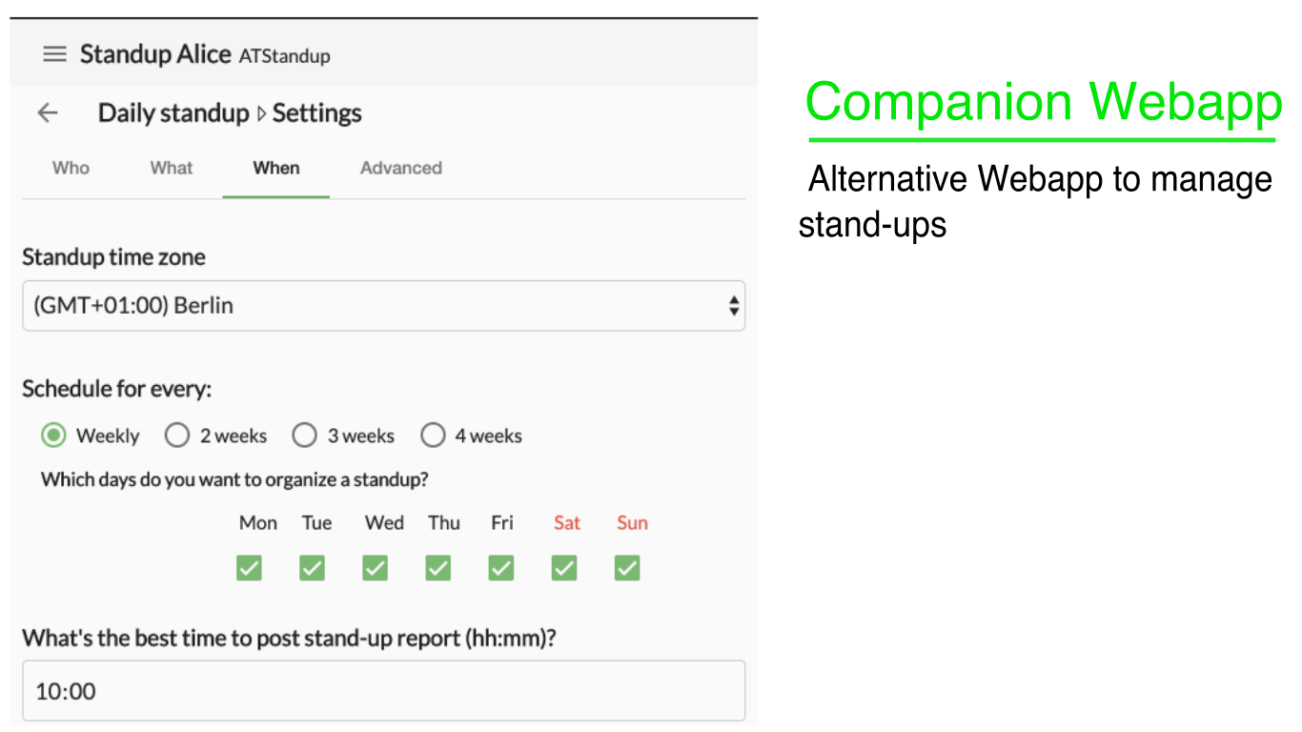Choose the 2 weeks schedule option
This screenshot has height=732, width=1302.
click(x=177, y=436)
